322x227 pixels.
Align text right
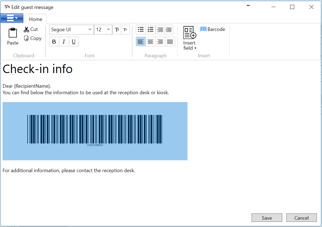(x=160, y=42)
